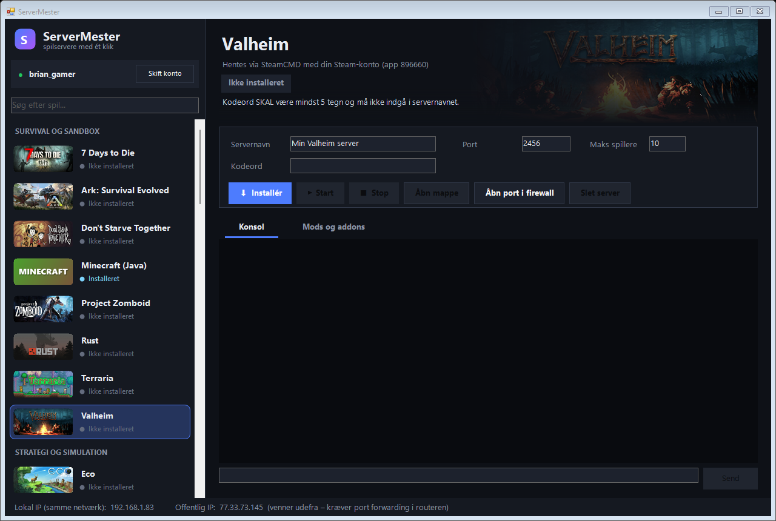
Task: Click the Installeret status under Minecraft
Action: point(104,279)
